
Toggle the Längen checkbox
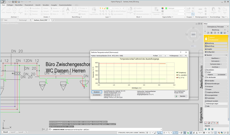click(206, 72)
